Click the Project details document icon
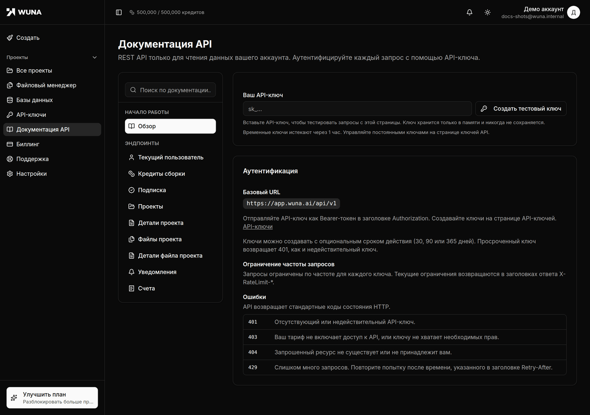This screenshot has width=590, height=415. (x=131, y=223)
